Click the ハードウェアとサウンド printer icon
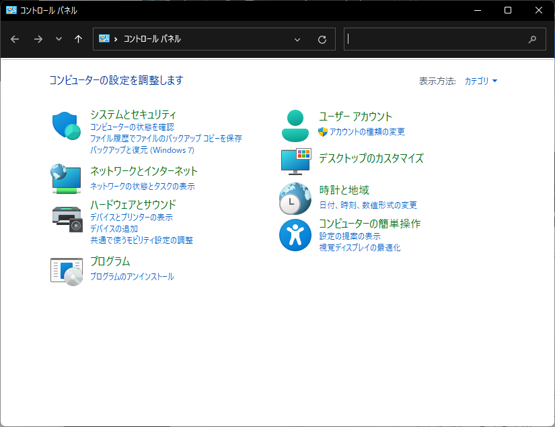The width and height of the screenshot is (555, 427). (x=67, y=219)
